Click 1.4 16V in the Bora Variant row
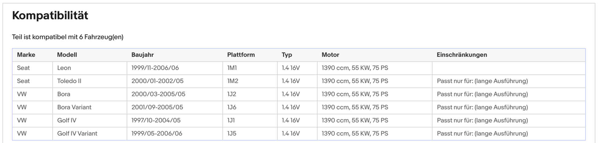This screenshot has height=143, width=598. pyautogui.click(x=291, y=107)
